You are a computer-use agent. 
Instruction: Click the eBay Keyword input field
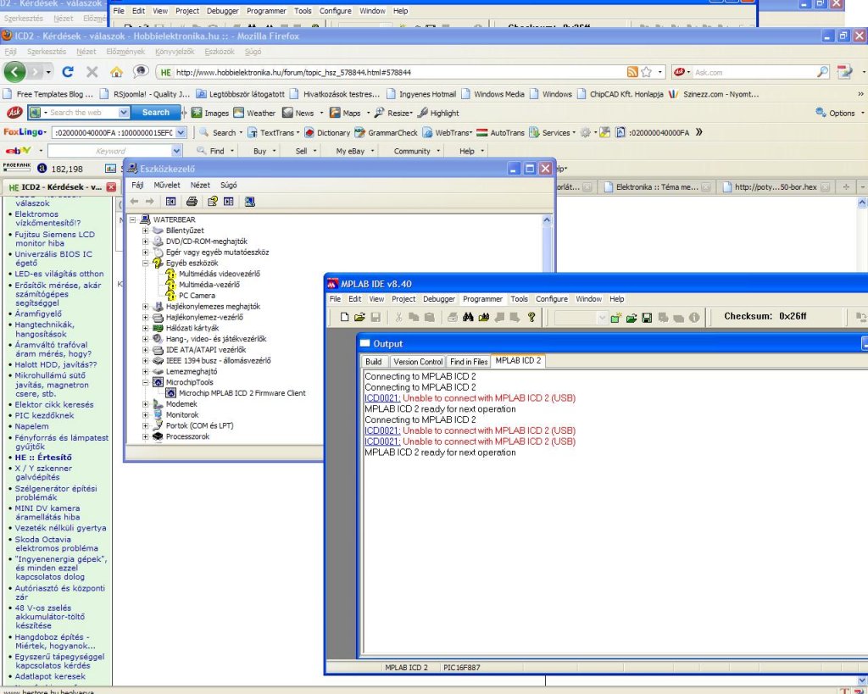[x=109, y=151]
